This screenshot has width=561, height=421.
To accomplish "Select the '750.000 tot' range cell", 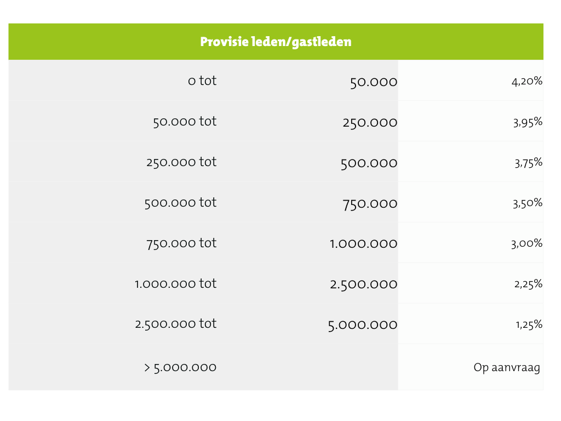I will click(x=181, y=243).
